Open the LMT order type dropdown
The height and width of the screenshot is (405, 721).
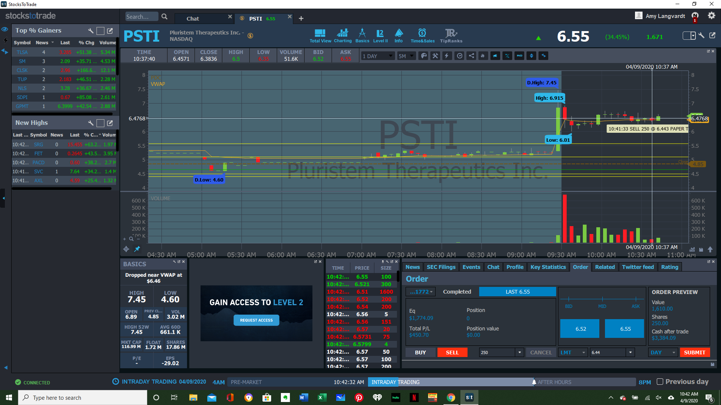coord(572,352)
